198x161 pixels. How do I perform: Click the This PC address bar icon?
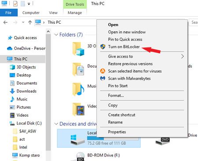[x=38, y=22]
